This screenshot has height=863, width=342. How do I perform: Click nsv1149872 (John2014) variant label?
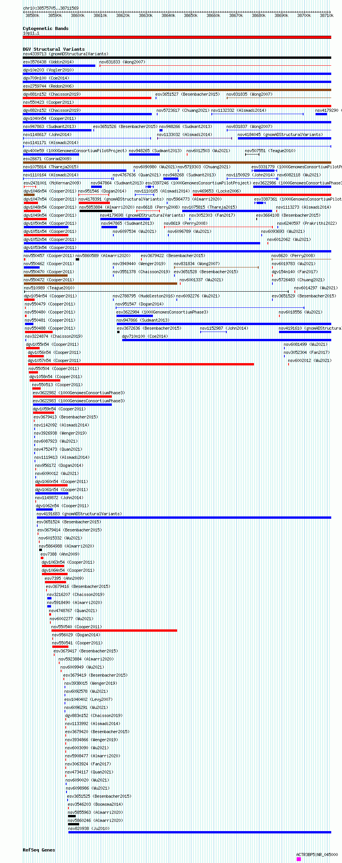[59, 498]
